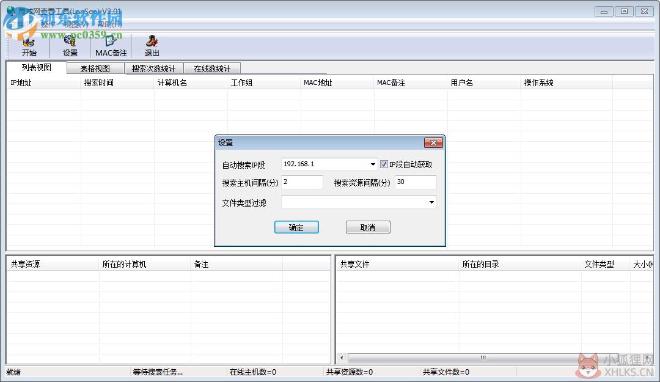
Task: Click the 搜索时间 column header
Action: coord(117,83)
